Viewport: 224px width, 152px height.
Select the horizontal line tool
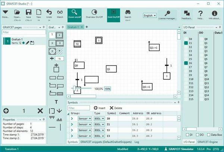52,127
